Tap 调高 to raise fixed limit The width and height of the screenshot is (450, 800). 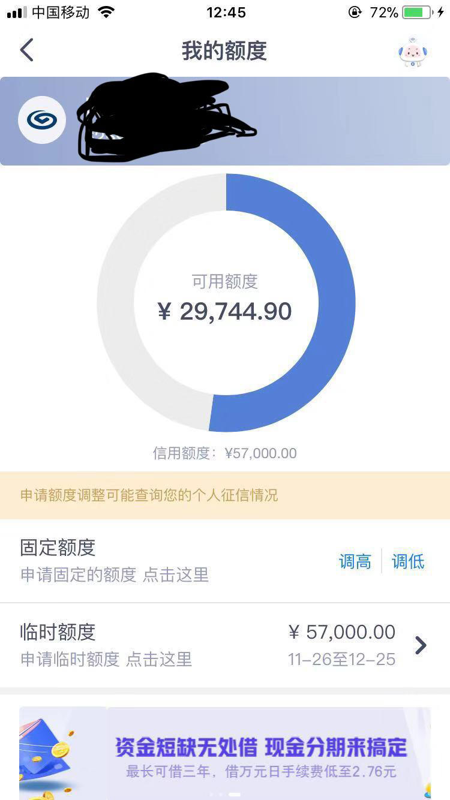click(x=355, y=562)
